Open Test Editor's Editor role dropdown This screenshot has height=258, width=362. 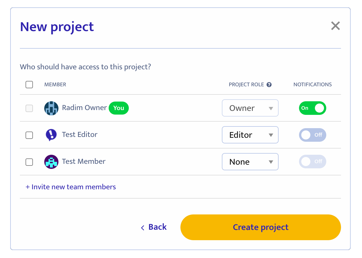[x=250, y=135]
